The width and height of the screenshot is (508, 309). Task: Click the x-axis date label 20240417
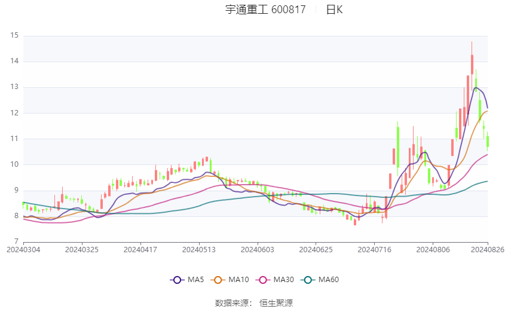pos(140,250)
